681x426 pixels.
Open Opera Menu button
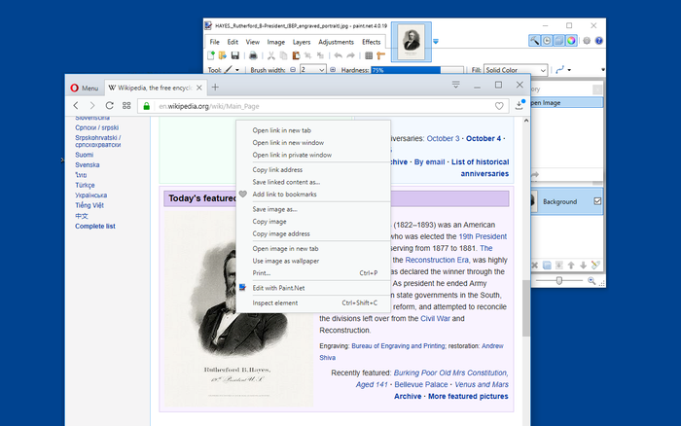(x=85, y=89)
